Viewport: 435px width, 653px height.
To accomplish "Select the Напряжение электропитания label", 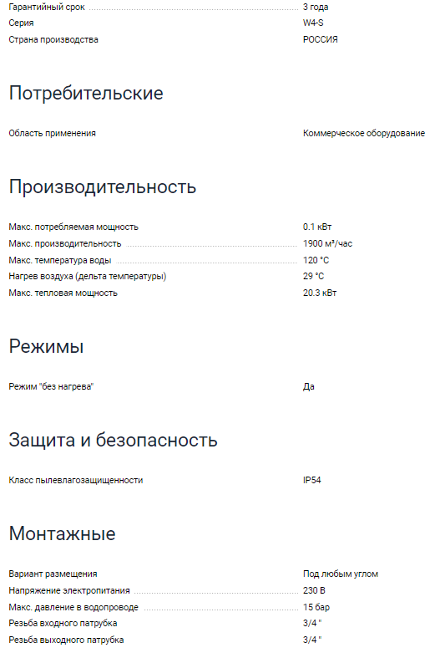I will tap(69, 590).
